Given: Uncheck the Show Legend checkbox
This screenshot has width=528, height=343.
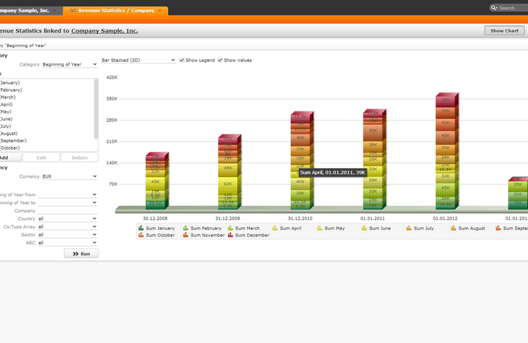Looking at the screenshot, I should [182, 60].
